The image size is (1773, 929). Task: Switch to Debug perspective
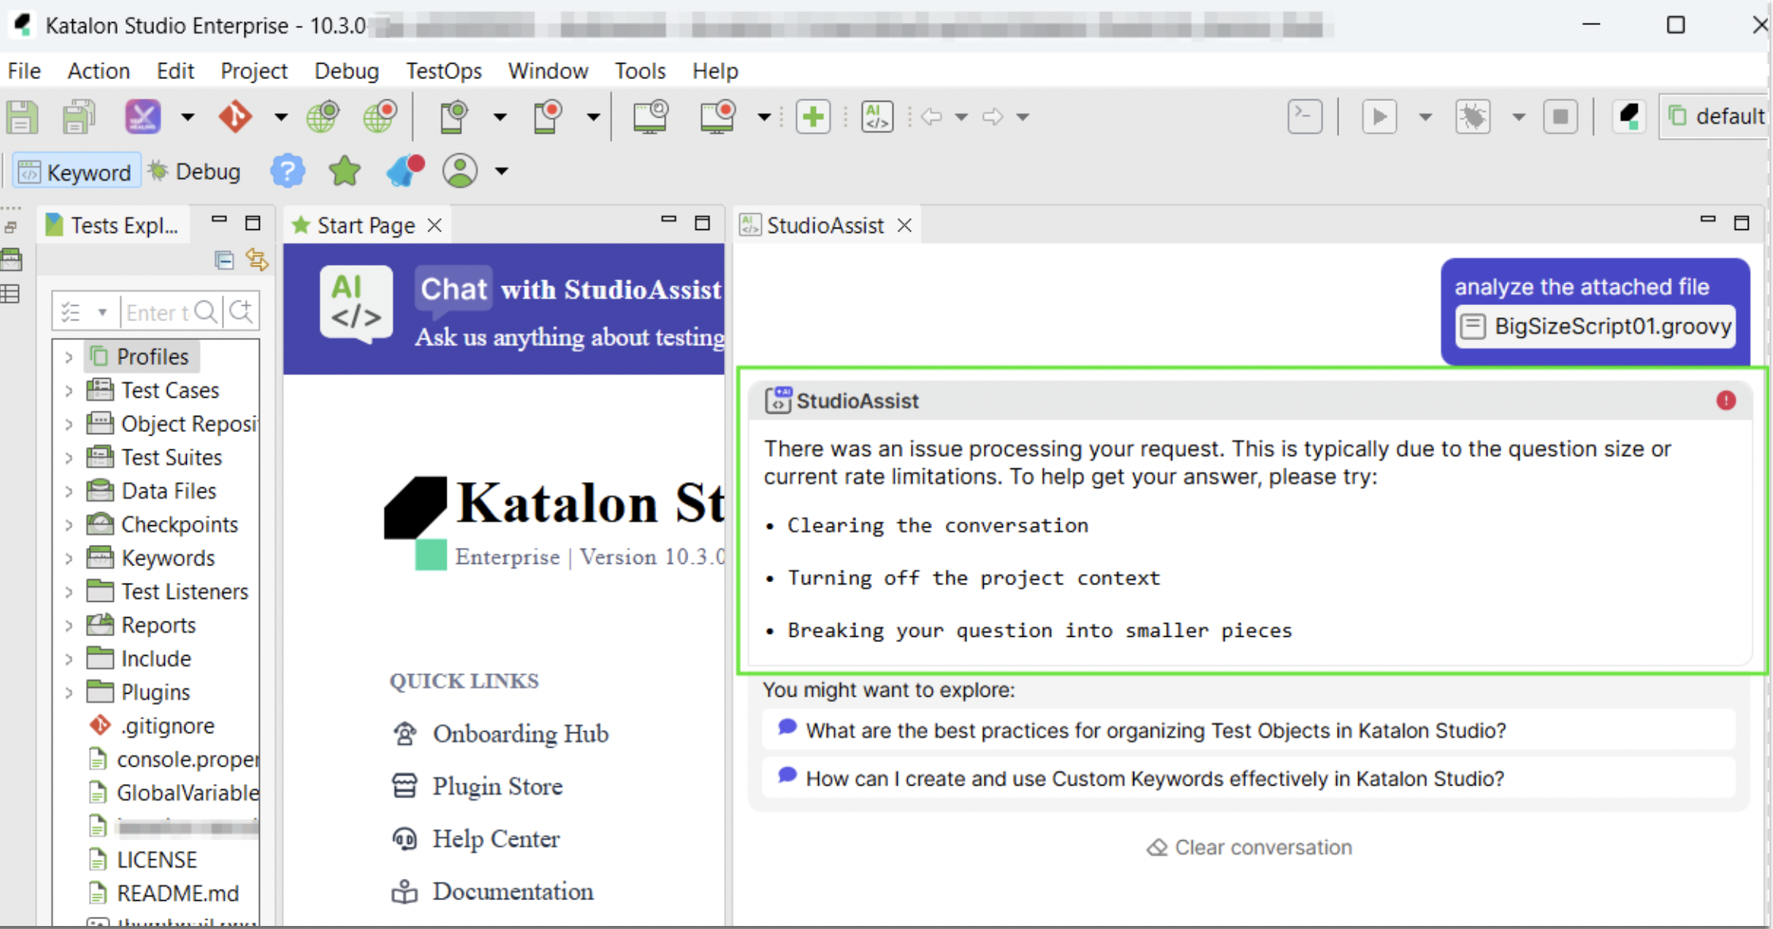tap(194, 172)
